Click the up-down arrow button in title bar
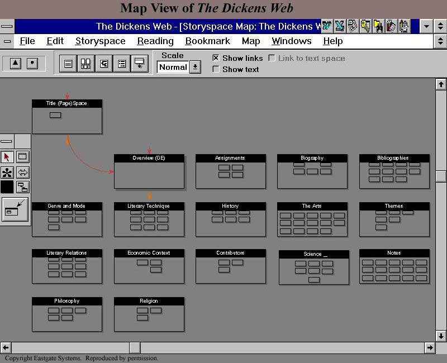The image size is (447, 363). 440,26
